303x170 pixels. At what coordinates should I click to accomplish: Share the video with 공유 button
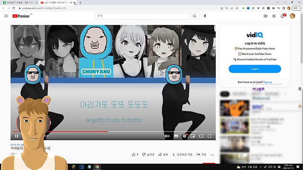pos(163,155)
